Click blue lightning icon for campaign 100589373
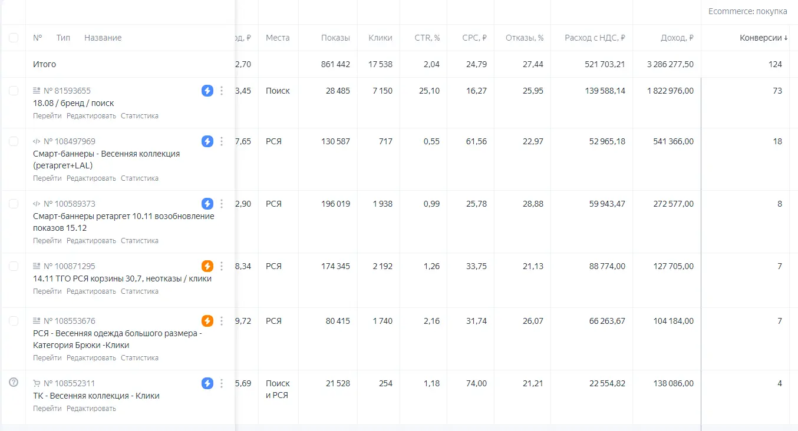Screen dimensions: 798x431 pos(207,204)
